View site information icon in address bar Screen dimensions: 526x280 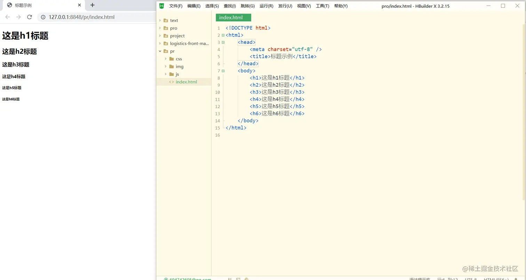[43, 17]
